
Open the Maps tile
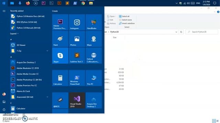coord(94,39)
